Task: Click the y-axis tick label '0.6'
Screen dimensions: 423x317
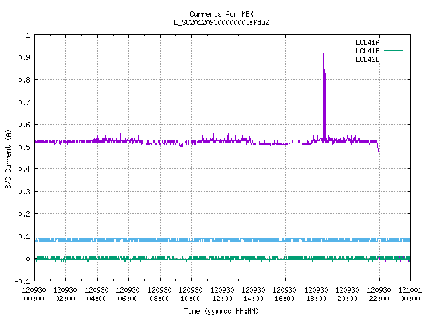Action: 24,125
